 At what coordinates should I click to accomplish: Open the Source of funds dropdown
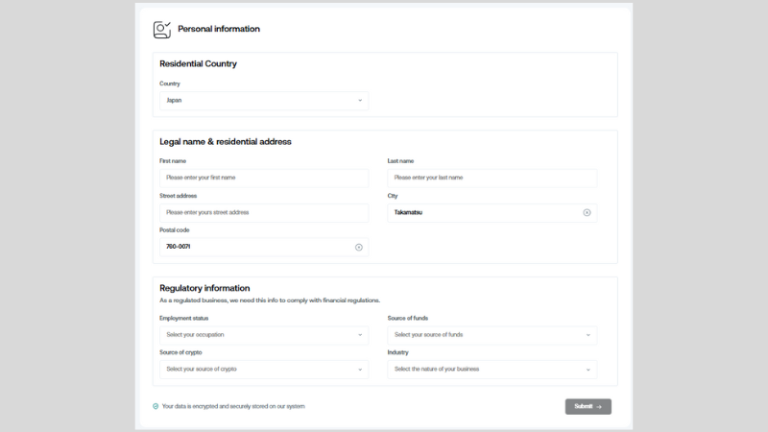pos(492,335)
